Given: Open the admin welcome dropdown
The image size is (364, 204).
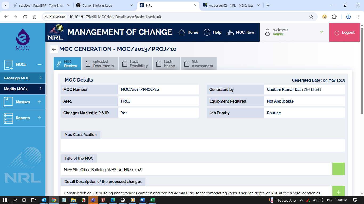Looking at the screenshot, I should 322,32.
